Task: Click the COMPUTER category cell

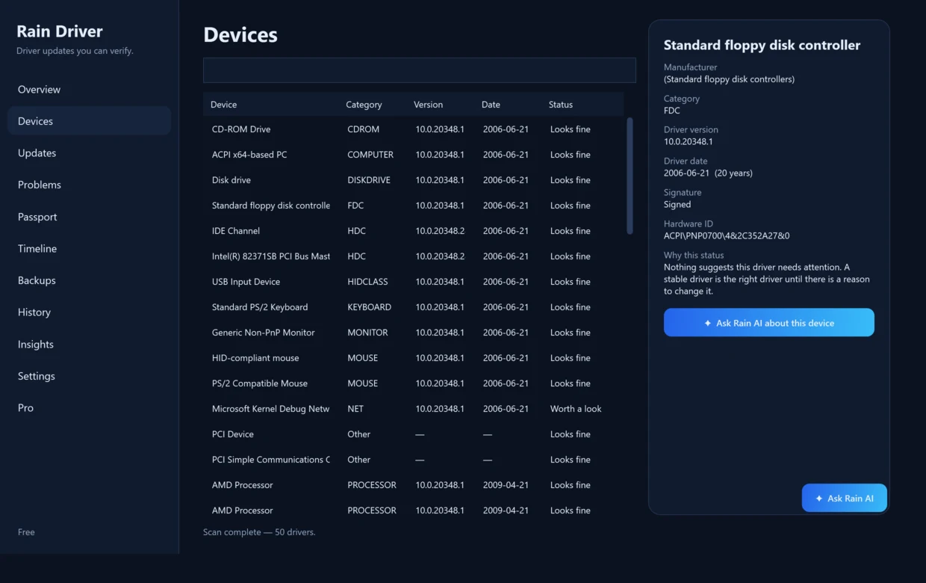Action: click(x=370, y=155)
